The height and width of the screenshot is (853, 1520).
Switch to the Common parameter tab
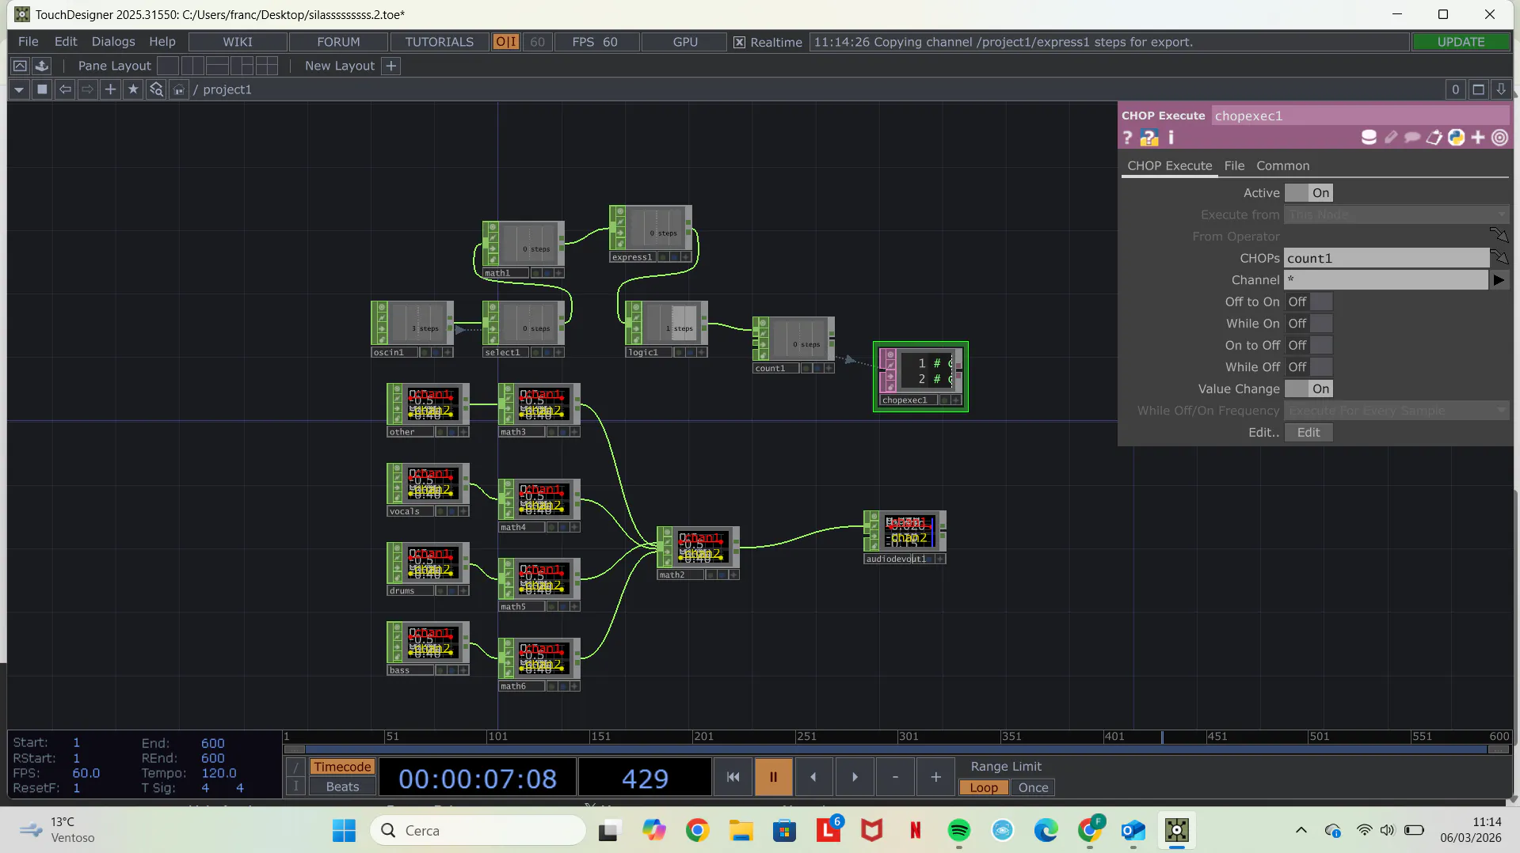click(x=1282, y=165)
